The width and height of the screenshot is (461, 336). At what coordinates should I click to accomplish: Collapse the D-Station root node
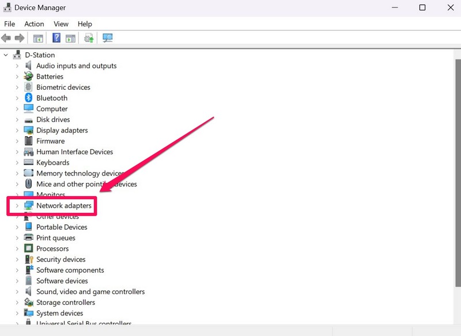tap(6, 55)
